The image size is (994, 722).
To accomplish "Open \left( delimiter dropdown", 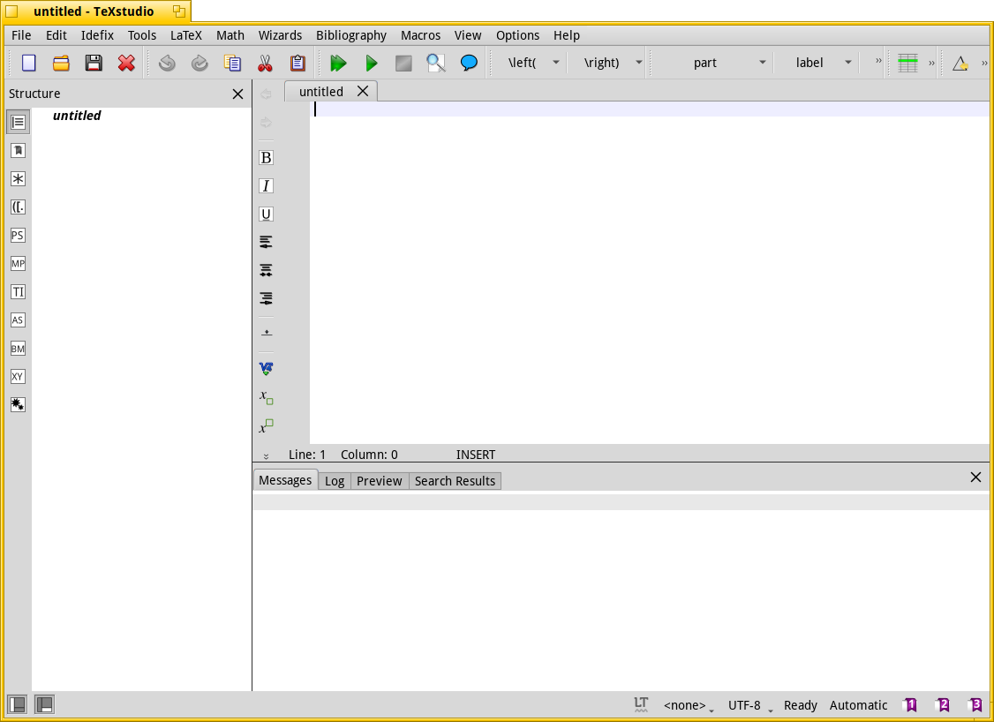I will point(556,62).
